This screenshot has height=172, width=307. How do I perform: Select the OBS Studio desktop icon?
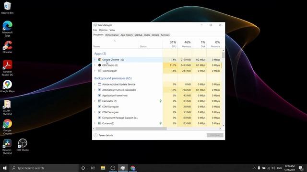[x=23, y=145]
